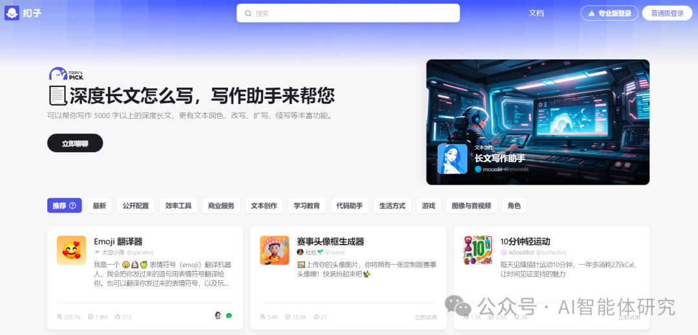Image resolution: width=698 pixels, height=335 pixels.
Task: Click the AGoodBot author name
Action: (522, 252)
